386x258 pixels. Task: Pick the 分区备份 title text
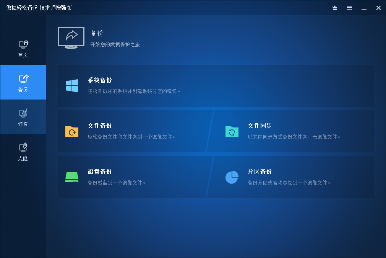260,171
